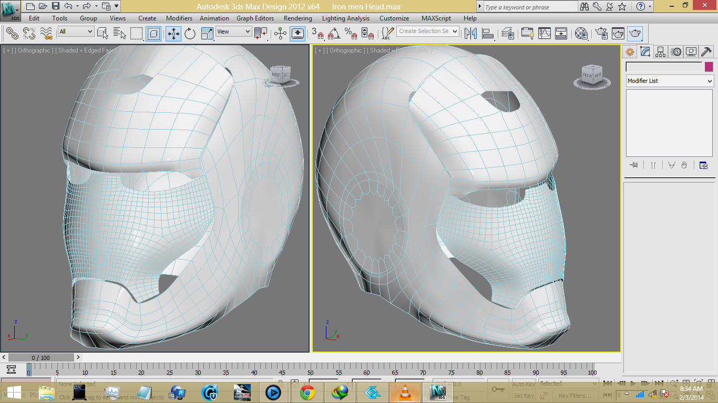Activate the Select and Move tool
Image resolution: width=718 pixels, height=403 pixels.
(x=173, y=34)
